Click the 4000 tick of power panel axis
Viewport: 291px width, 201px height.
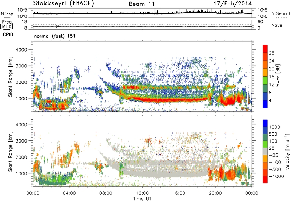click(x=21, y=50)
